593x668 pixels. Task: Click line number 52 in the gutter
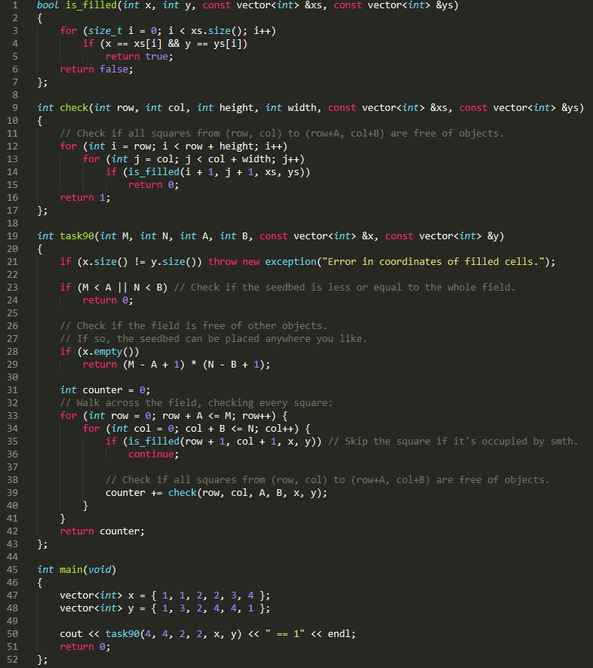pos(13,660)
